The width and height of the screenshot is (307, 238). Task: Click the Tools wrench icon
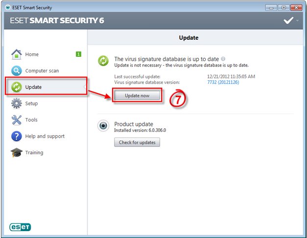tap(17, 119)
